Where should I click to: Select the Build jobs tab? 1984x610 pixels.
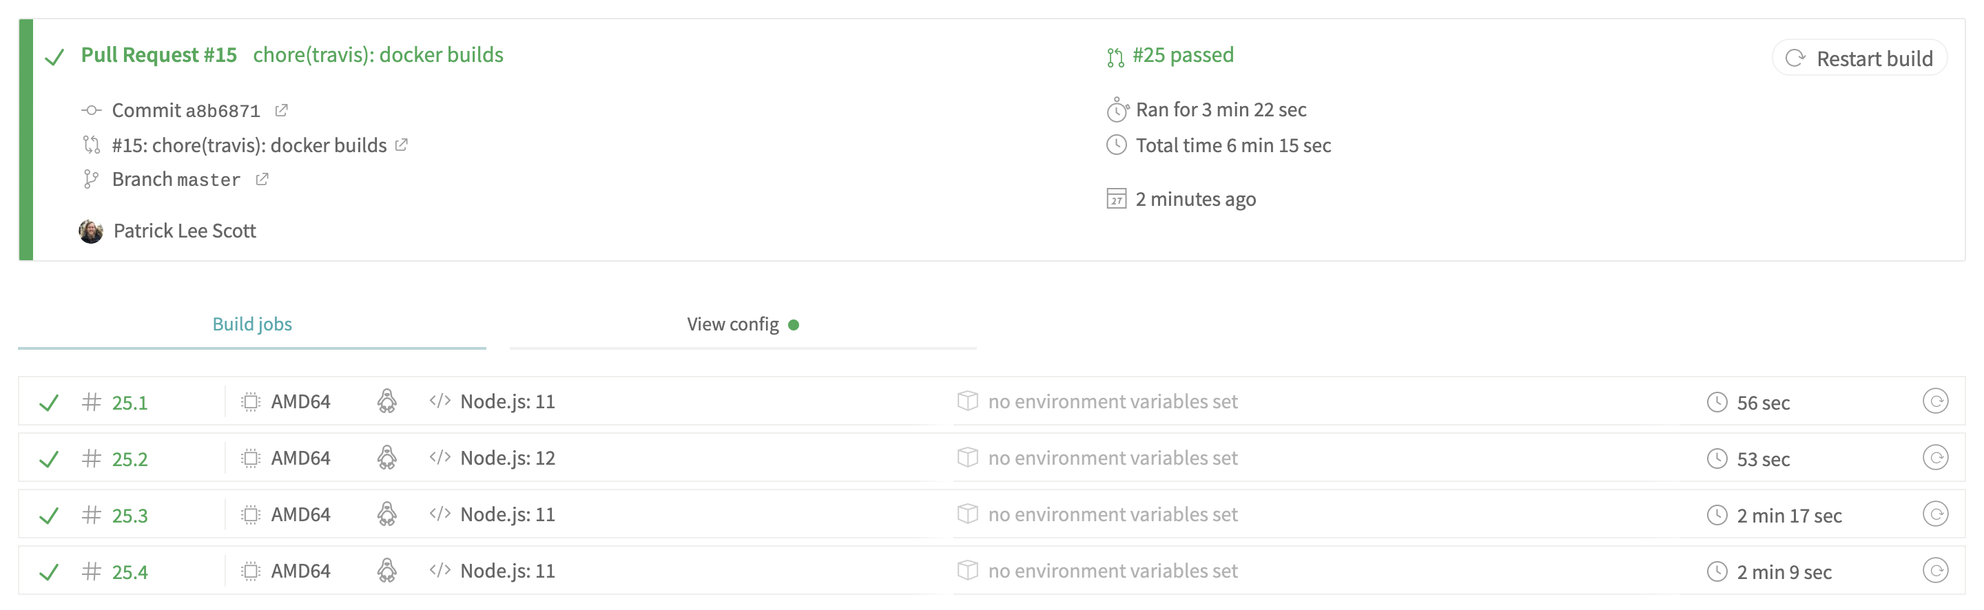252,324
